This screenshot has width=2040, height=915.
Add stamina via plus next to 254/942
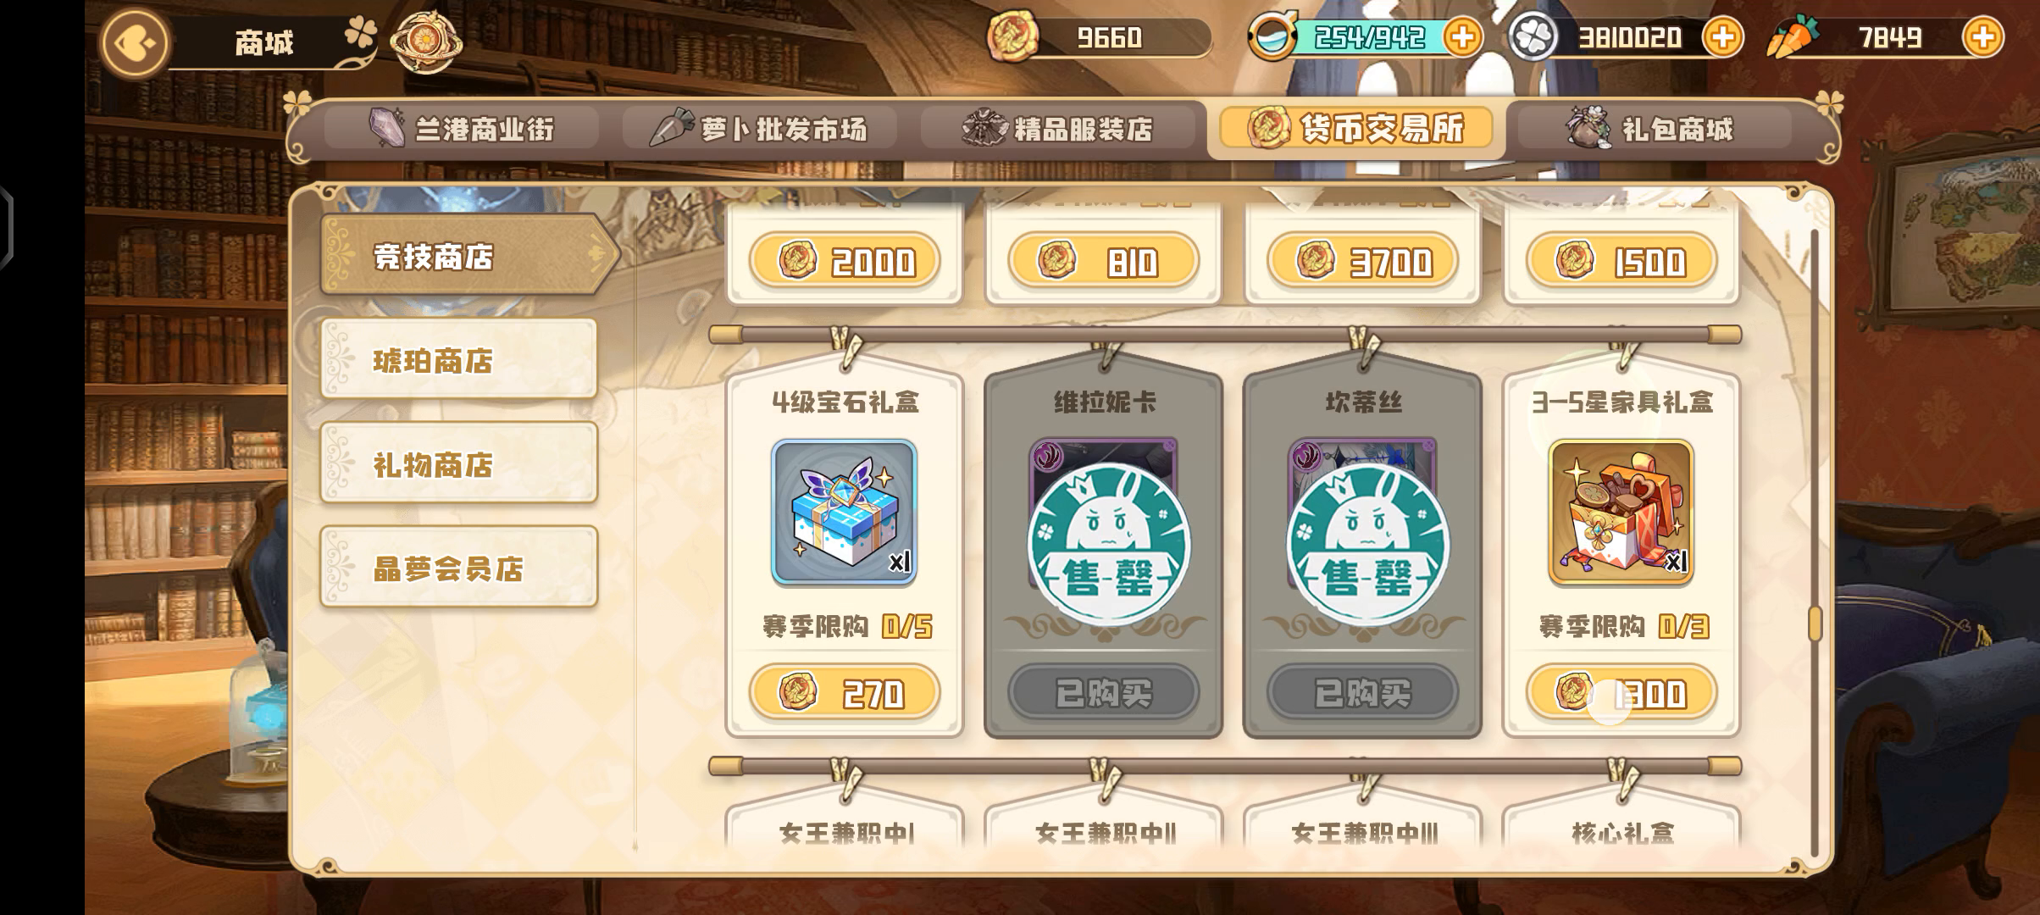pos(1463,37)
